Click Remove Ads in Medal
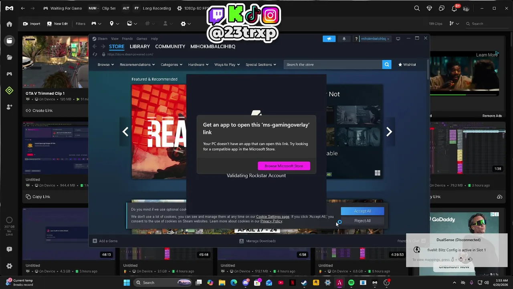 tap(492, 116)
